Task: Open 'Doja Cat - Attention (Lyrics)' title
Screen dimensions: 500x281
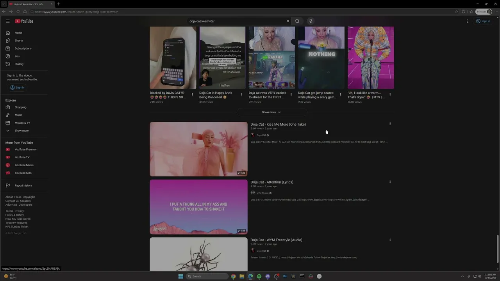Action: click(272, 182)
